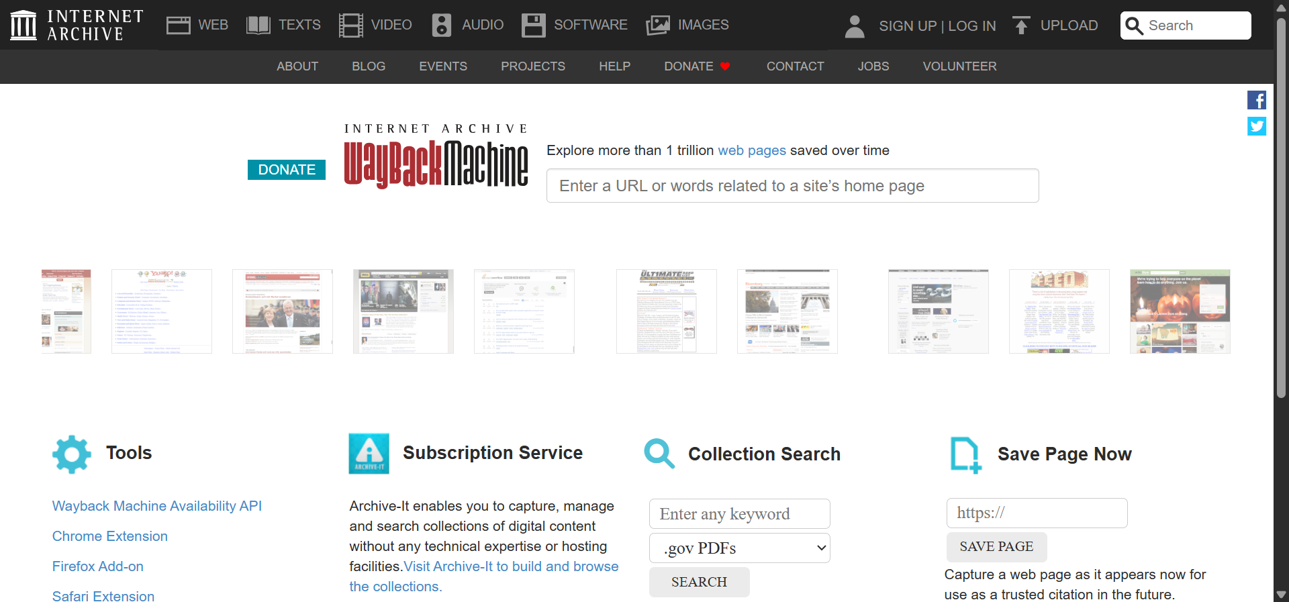Open the ABOUT menu item
Screen dimensions: 1289x602
pyautogui.click(x=297, y=66)
